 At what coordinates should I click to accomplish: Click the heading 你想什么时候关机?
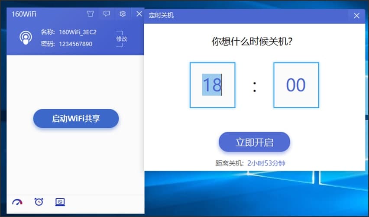pos(252,42)
